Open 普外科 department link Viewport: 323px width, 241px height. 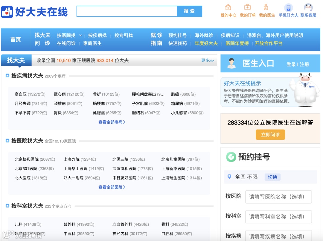pos(69,224)
